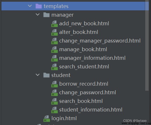Select search_book.html file name
This screenshot has height=125, width=151.
(x=81, y=101)
